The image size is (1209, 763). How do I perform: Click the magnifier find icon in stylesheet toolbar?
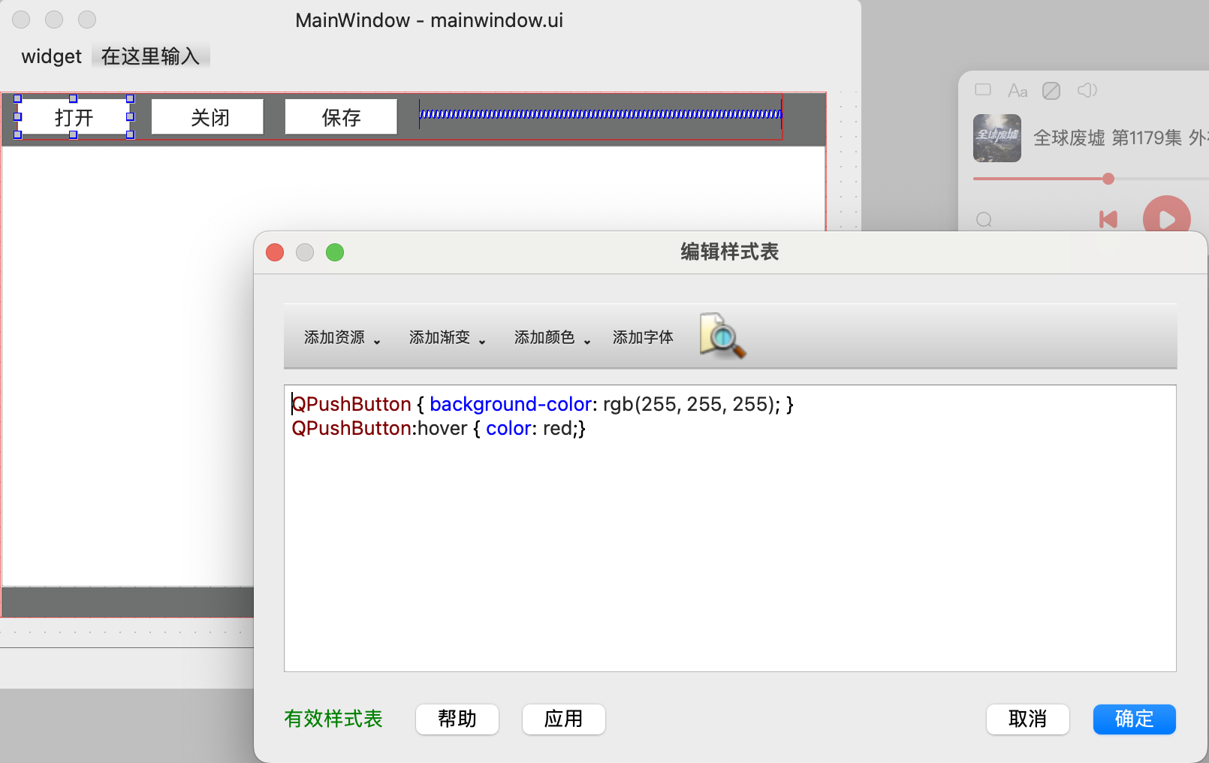pyautogui.click(x=722, y=336)
